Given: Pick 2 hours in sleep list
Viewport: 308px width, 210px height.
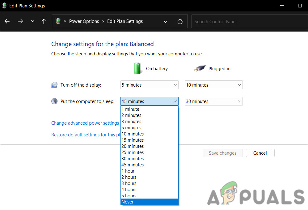Looking at the screenshot, I should 149,177.
